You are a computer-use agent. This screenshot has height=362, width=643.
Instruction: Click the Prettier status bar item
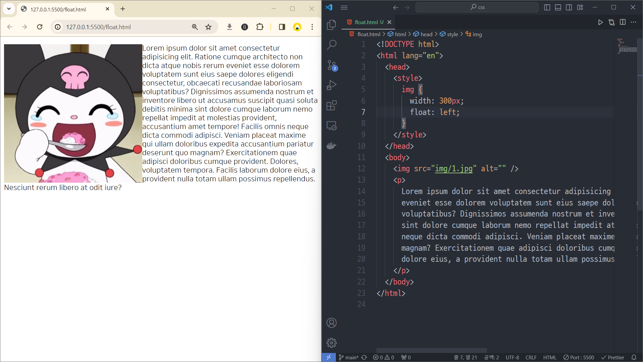point(613,357)
